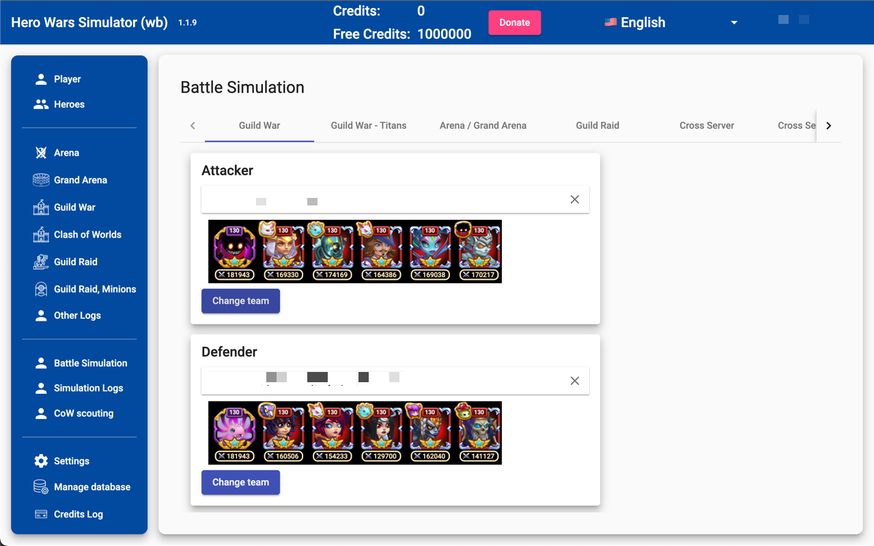Open the Simulation Logs section
The height and width of the screenshot is (546, 874).
point(88,388)
